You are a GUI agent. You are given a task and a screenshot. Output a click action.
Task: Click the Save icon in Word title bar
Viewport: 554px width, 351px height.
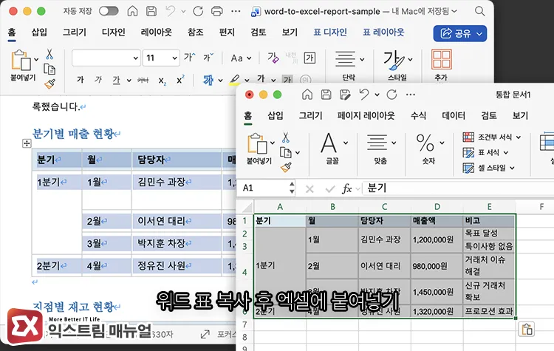point(151,11)
